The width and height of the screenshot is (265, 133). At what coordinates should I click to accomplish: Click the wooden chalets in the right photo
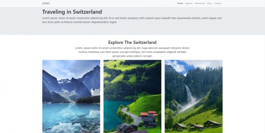(x=197, y=125)
